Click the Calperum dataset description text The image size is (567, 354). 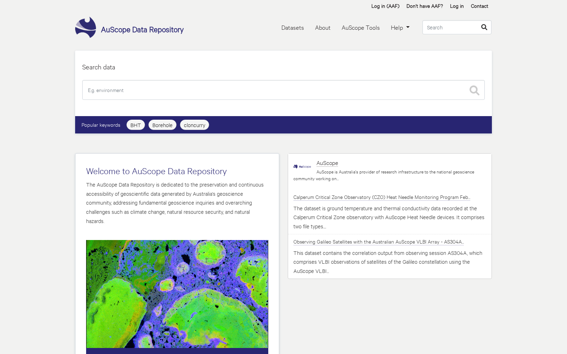click(389, 217)
